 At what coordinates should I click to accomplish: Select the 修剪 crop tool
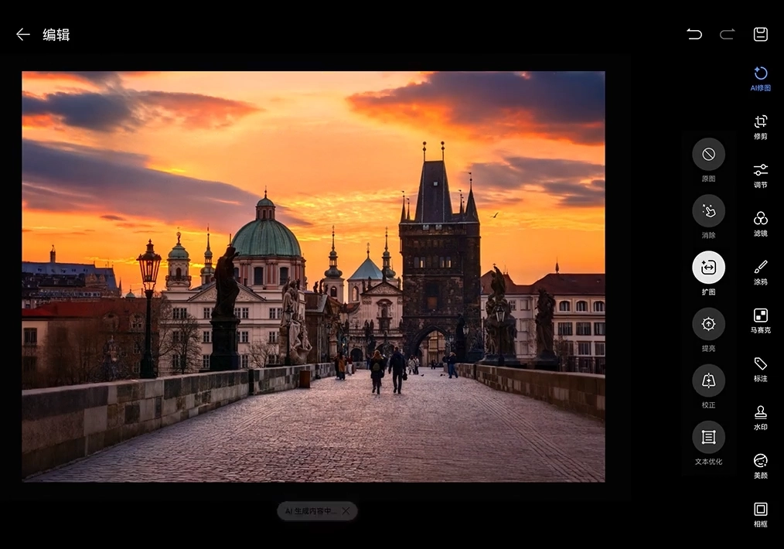tap(761, 126)
